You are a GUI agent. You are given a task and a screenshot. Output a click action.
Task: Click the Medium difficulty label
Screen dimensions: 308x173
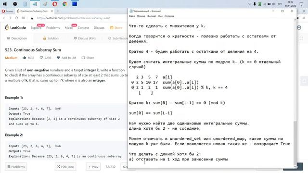pos(11,58)
